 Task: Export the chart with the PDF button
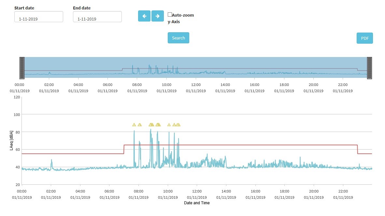(x=364, y=38)
